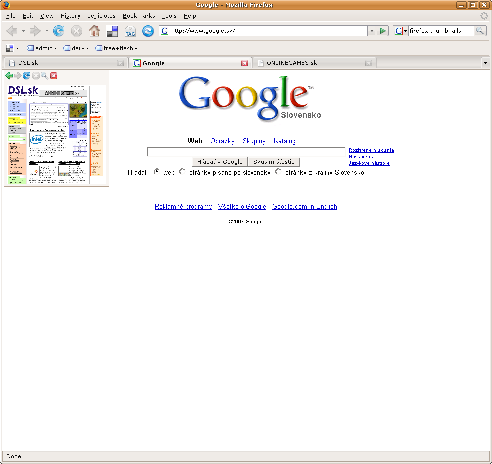The width and height of the screenshot is (492, 464).
Task: Click the 'Hľadať v Google' button
Action: pos(220,162)
